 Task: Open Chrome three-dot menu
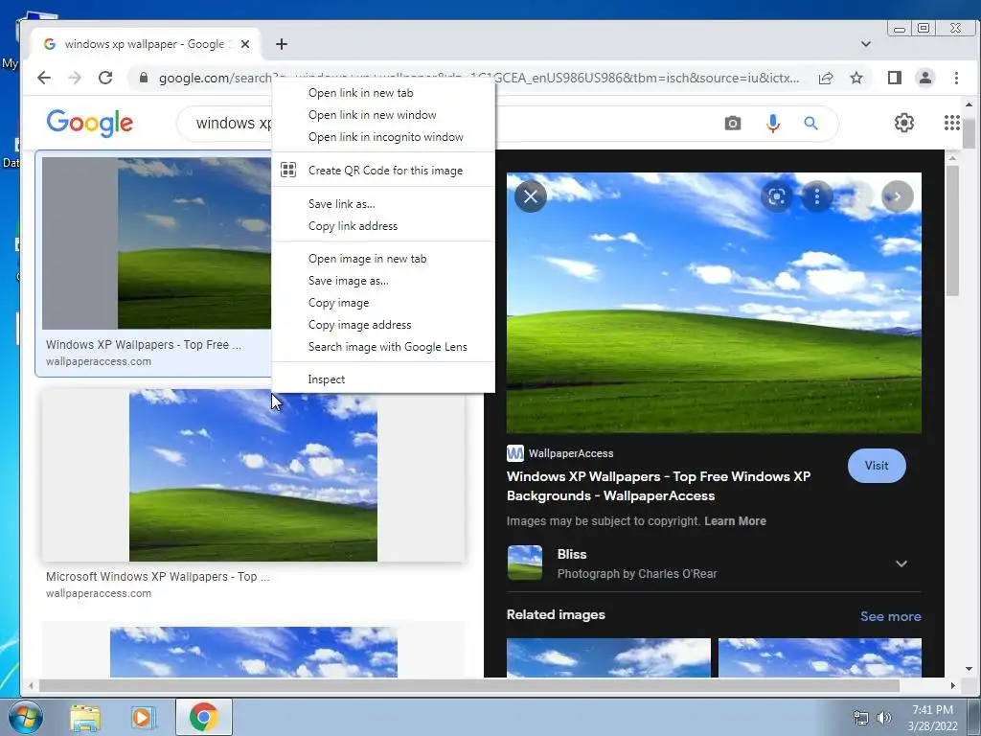pyautogui.click(x=956, y=78)
